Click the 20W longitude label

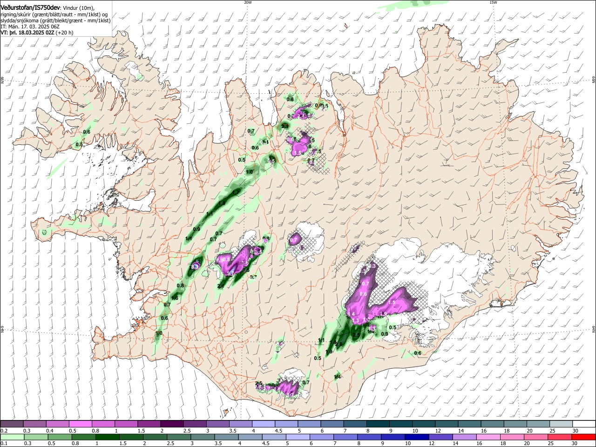coord(248,2)
